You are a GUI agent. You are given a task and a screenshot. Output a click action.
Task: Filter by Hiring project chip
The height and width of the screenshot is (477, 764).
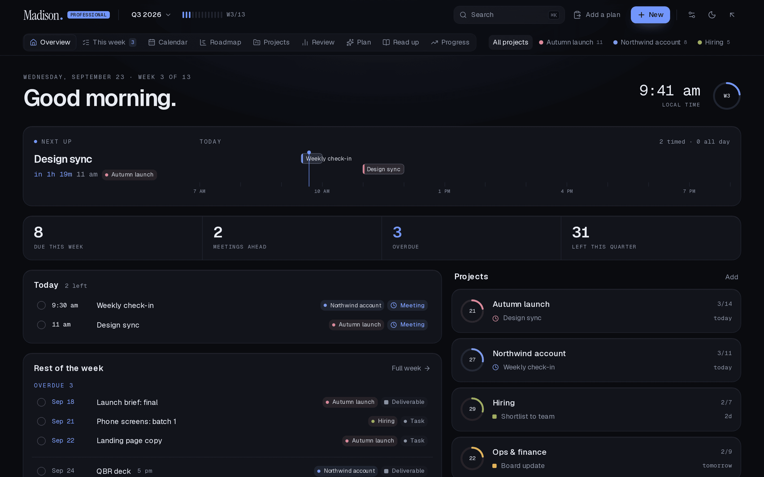tap(714, 42)
